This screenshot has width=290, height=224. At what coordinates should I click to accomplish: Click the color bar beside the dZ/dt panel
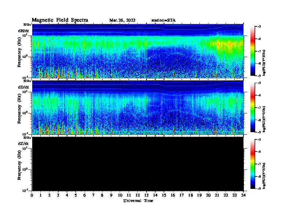(x=253, y=164)
